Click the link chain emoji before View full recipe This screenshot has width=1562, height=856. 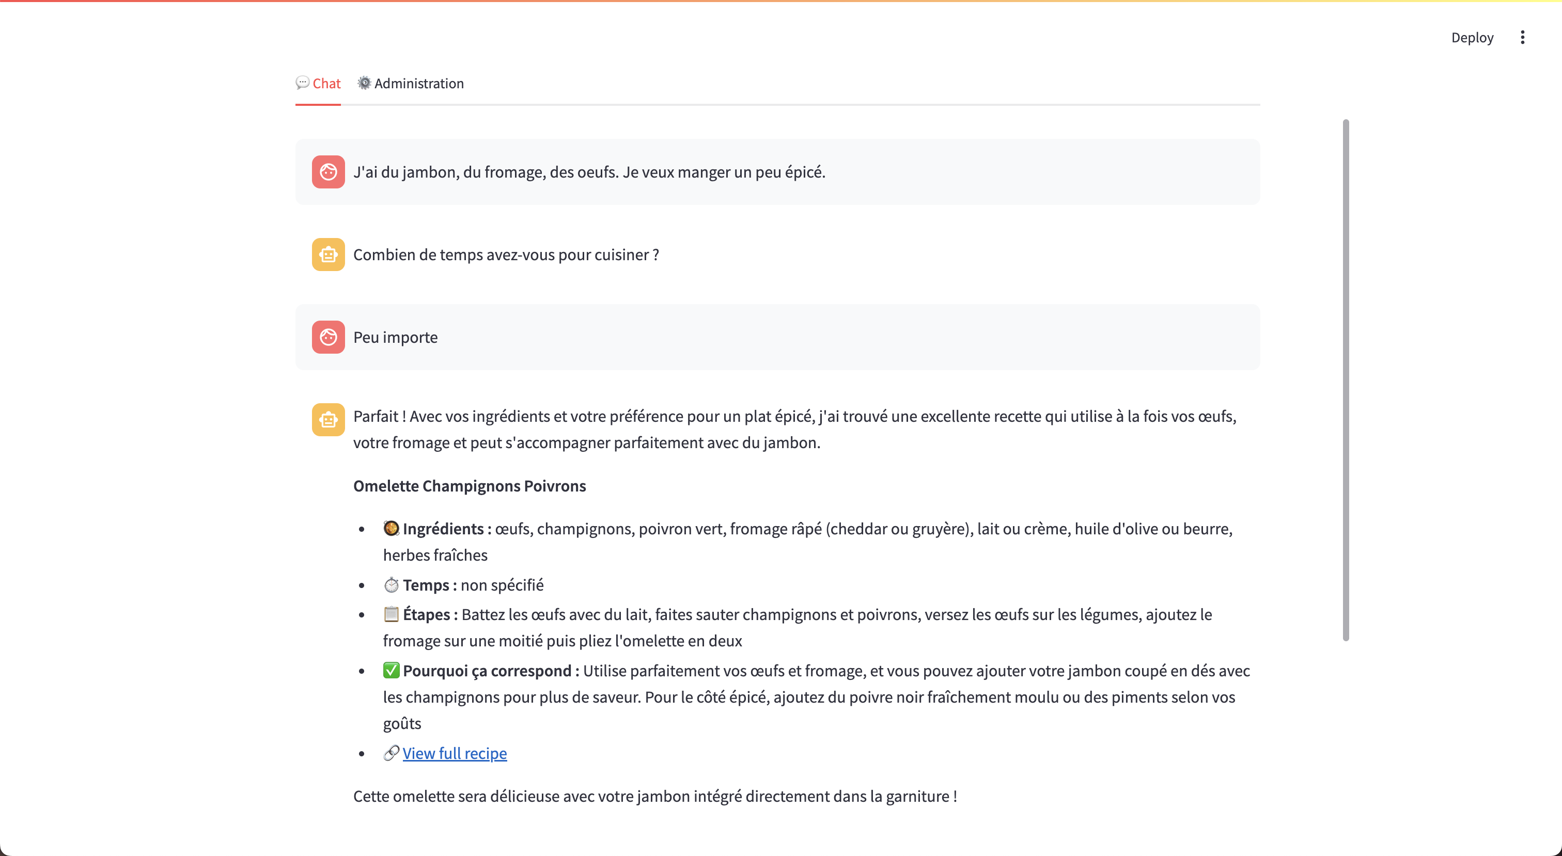(391, 753)
